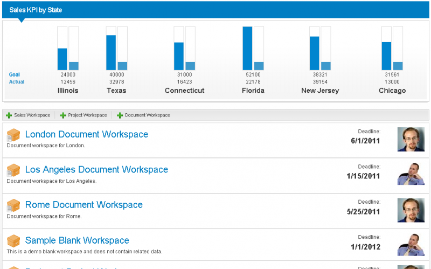This screenshot has width=431, height=269.
Task: Click the Florida goal value 52100
Action: click(x=253, y=74)
